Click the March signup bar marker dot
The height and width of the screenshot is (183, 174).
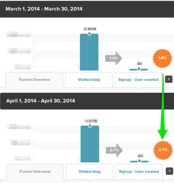(x=139, y=69)
